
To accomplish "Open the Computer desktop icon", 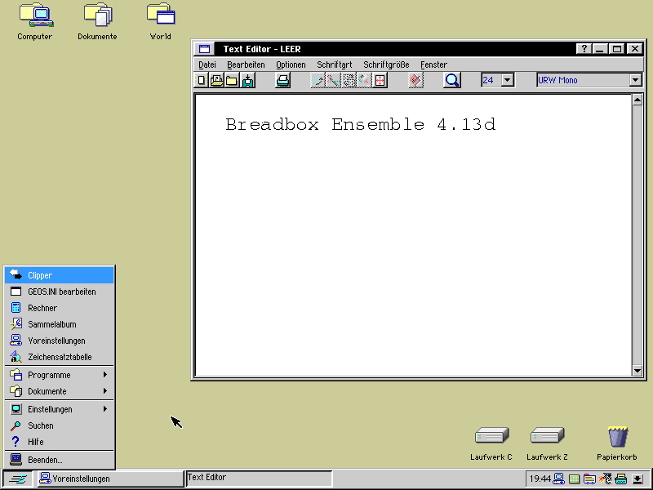I will (x=34, y=16).
